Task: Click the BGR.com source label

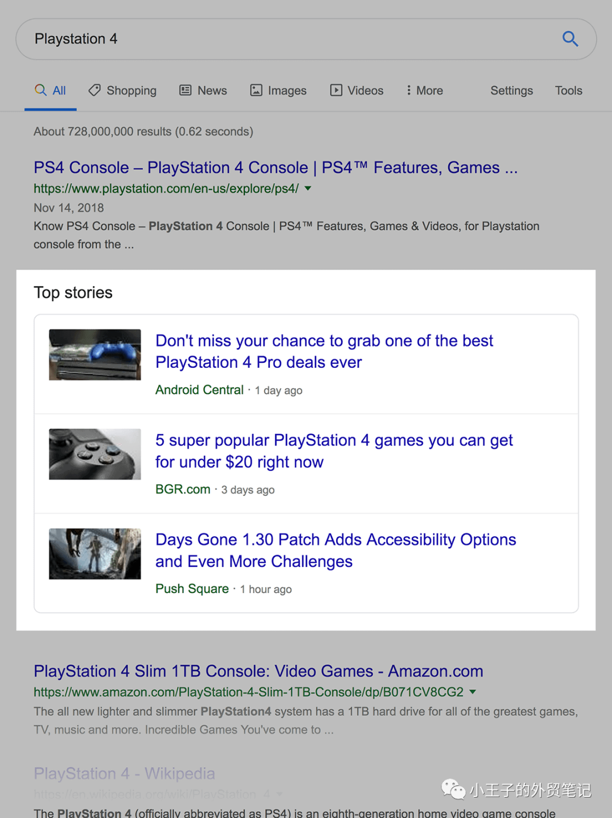Action: (x=183, y=489)
